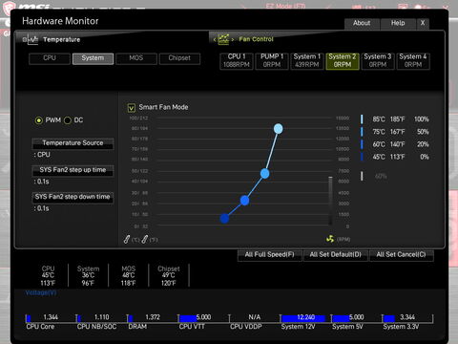
Task: Click the 75°C fan curve point
Action: (x=264, y=174)
